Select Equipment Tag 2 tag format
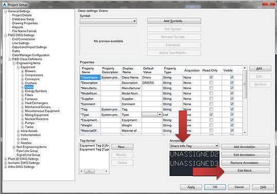The height and width of the screenshot is (194, 277). (94, 145)
